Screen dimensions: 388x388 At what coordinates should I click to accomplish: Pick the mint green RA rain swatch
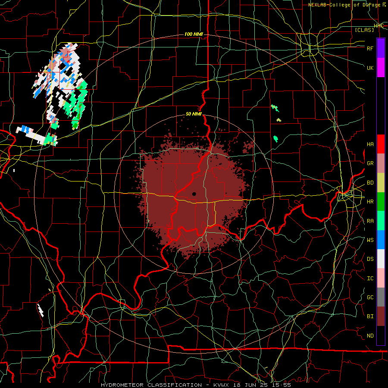[381, 221]
